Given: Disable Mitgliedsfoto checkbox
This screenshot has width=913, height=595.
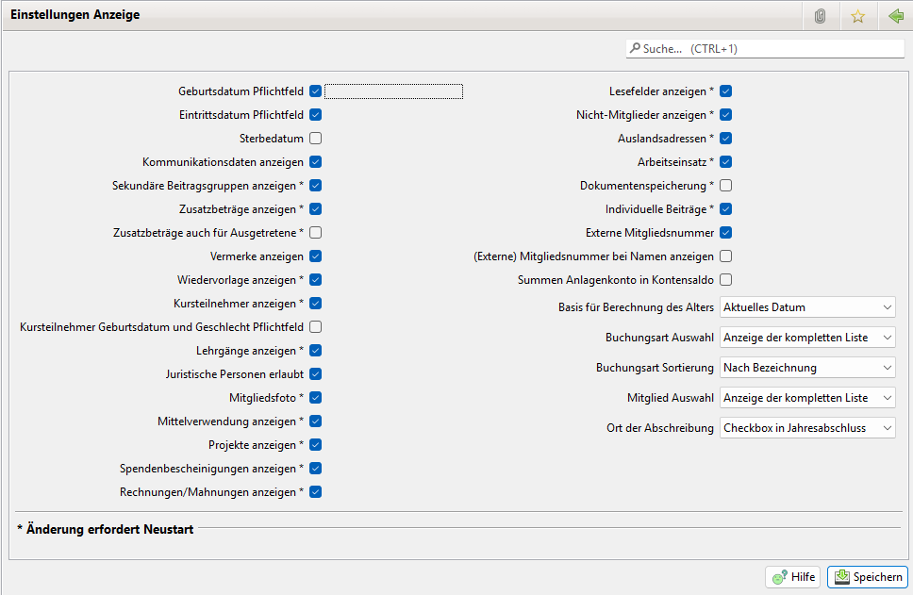Looking at the screenshot, I should [316, 398].
